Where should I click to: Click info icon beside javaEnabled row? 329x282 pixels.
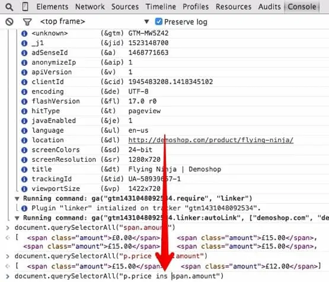click(24, 121)
